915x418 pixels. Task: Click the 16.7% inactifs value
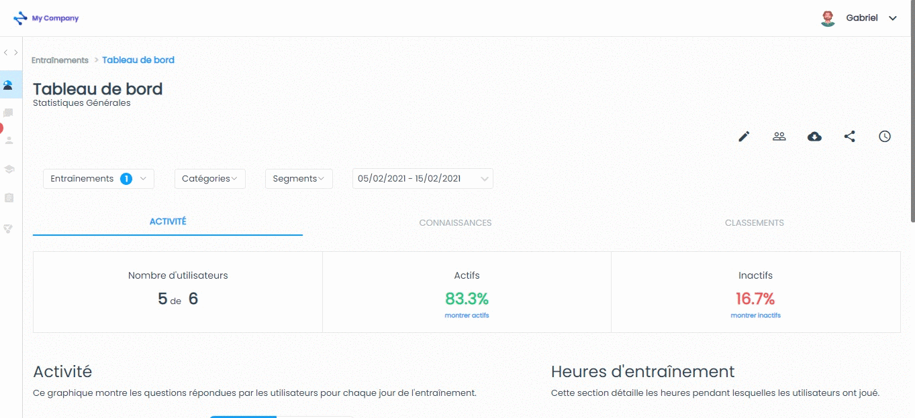point(755,299)
